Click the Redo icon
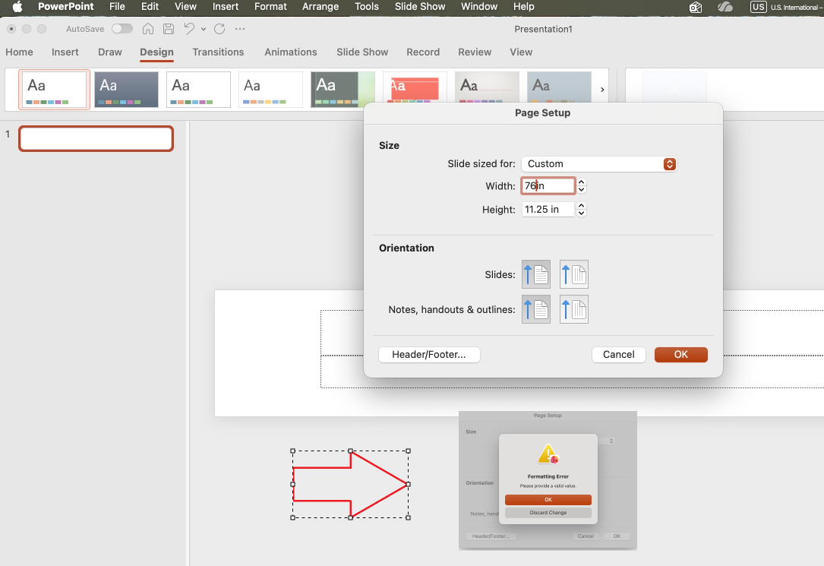 219,29
